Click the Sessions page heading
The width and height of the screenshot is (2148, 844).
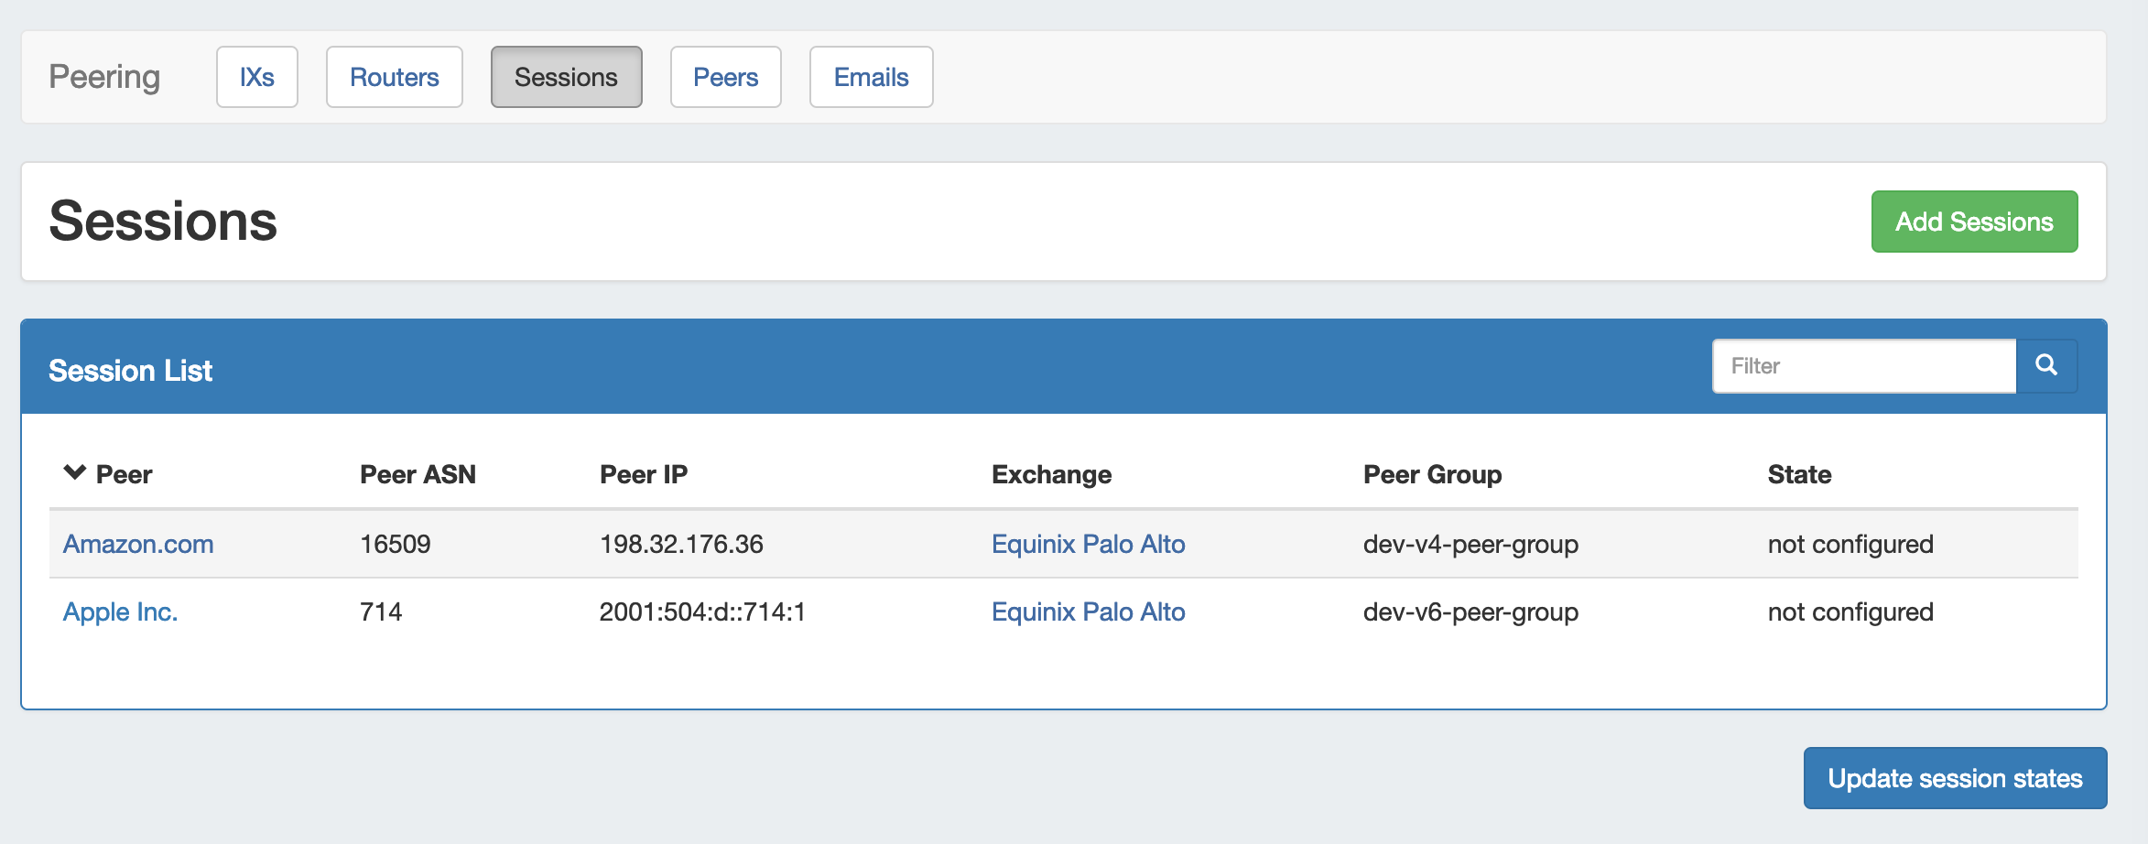pyautogui.click(x=163, y=222)
